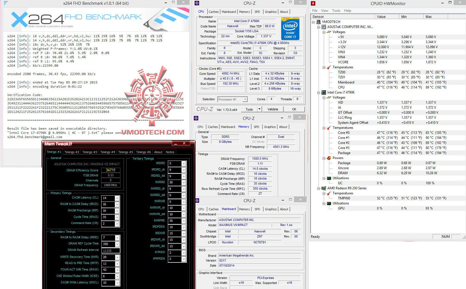Open the arrow next to the CPU-Z Tools button
The height and width of the screenshot is (289, 466).
coord(260,109)
